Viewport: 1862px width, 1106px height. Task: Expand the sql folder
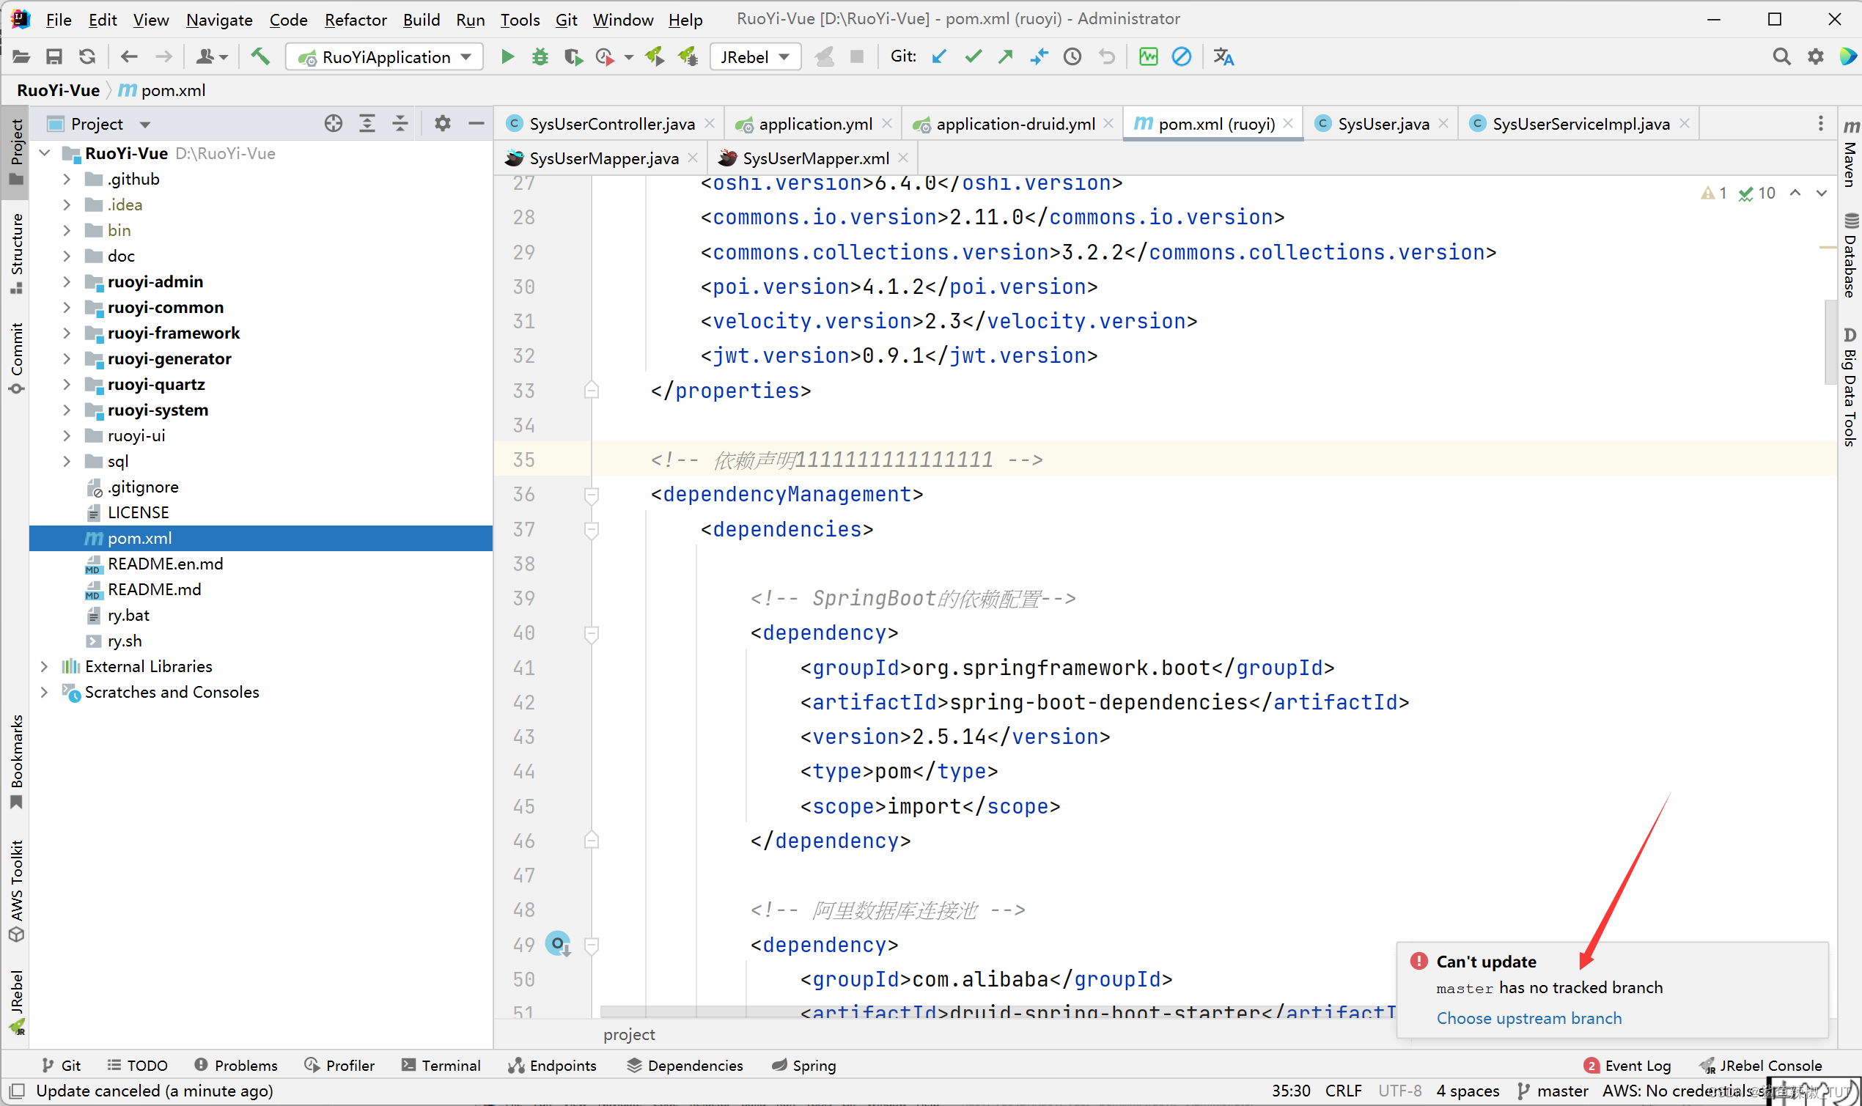coord(66,461)
